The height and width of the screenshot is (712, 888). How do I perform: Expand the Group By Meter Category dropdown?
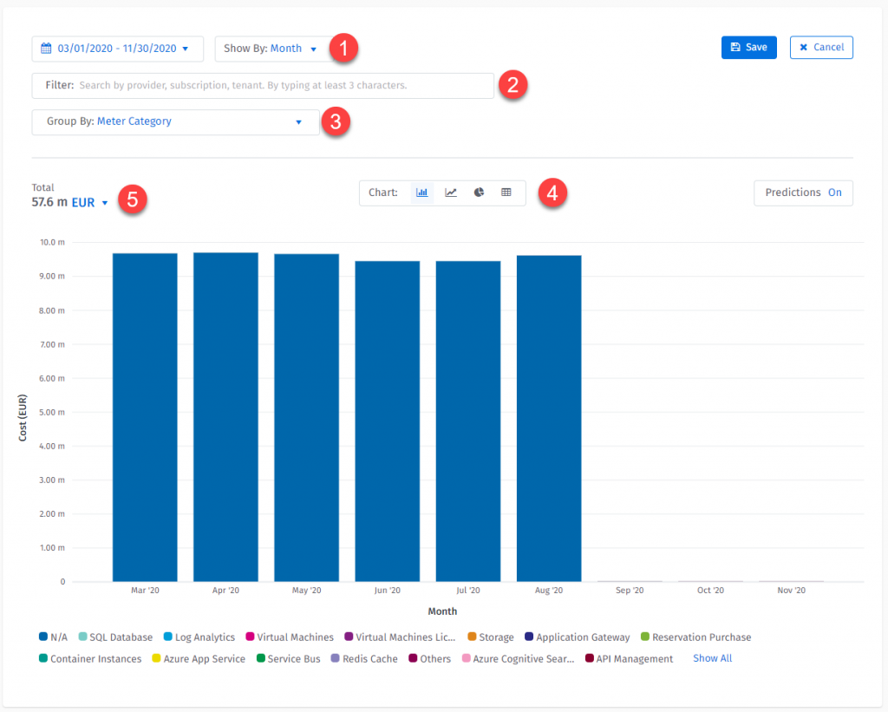175,122
